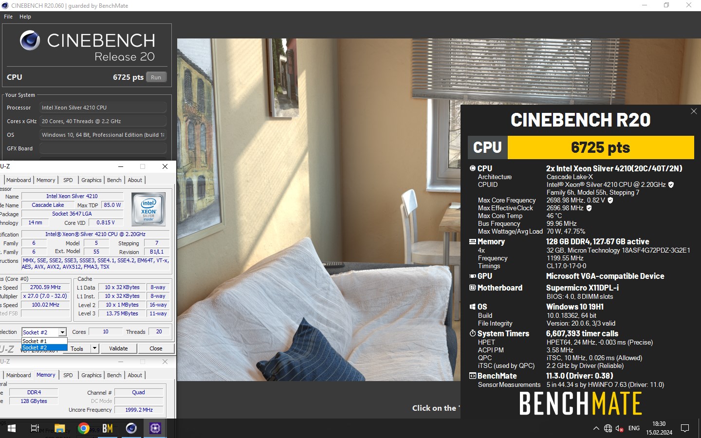Open the ENG language selector in tray
Image resolution: width=701 pixels, height=438 pixels.
click(x=634, y=428)
